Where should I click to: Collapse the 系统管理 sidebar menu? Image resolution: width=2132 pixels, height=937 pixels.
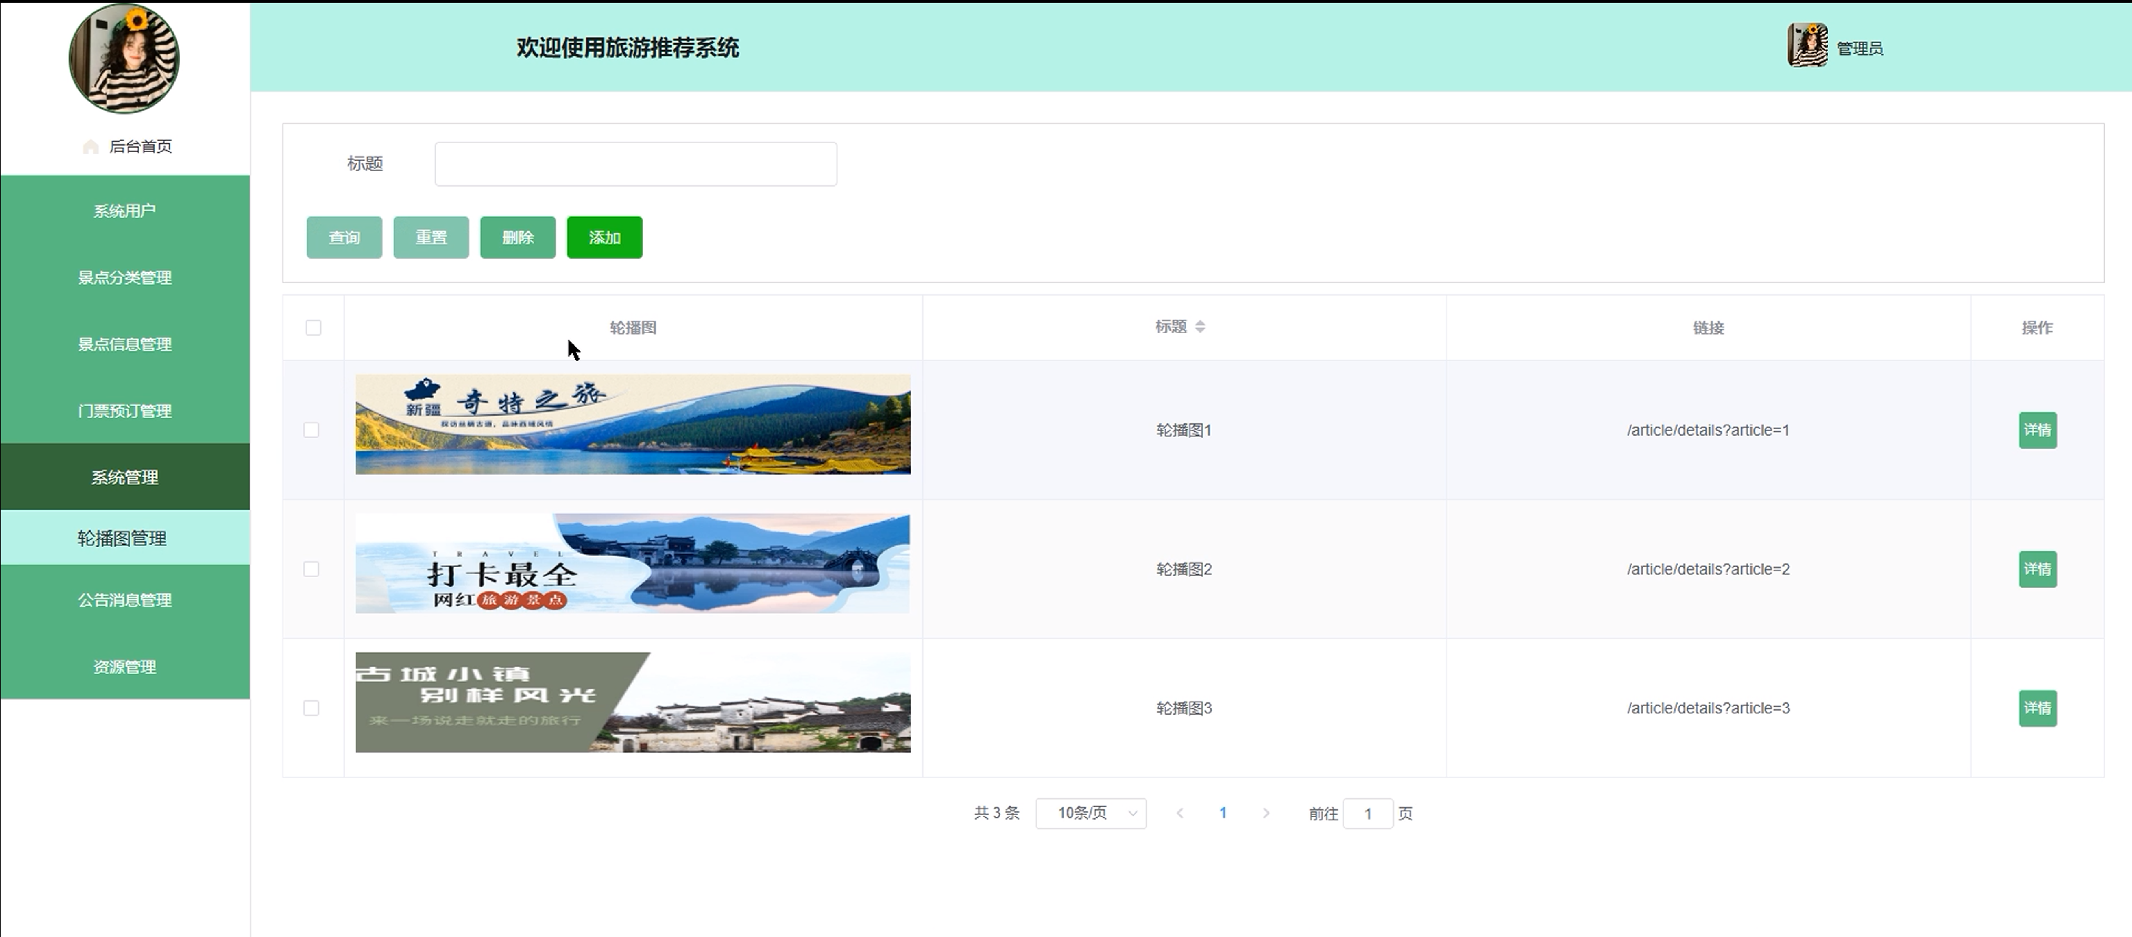pyautogui.click(x=125, y=478)
